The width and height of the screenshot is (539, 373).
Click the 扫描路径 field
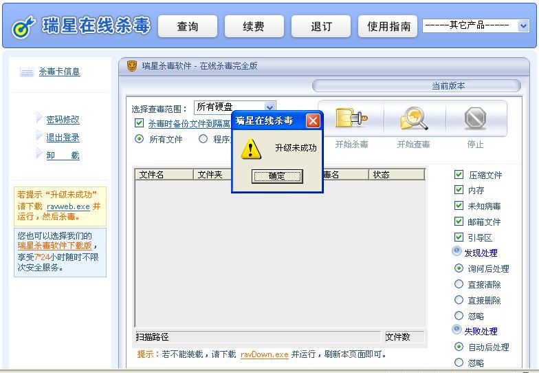click(258, 337)
